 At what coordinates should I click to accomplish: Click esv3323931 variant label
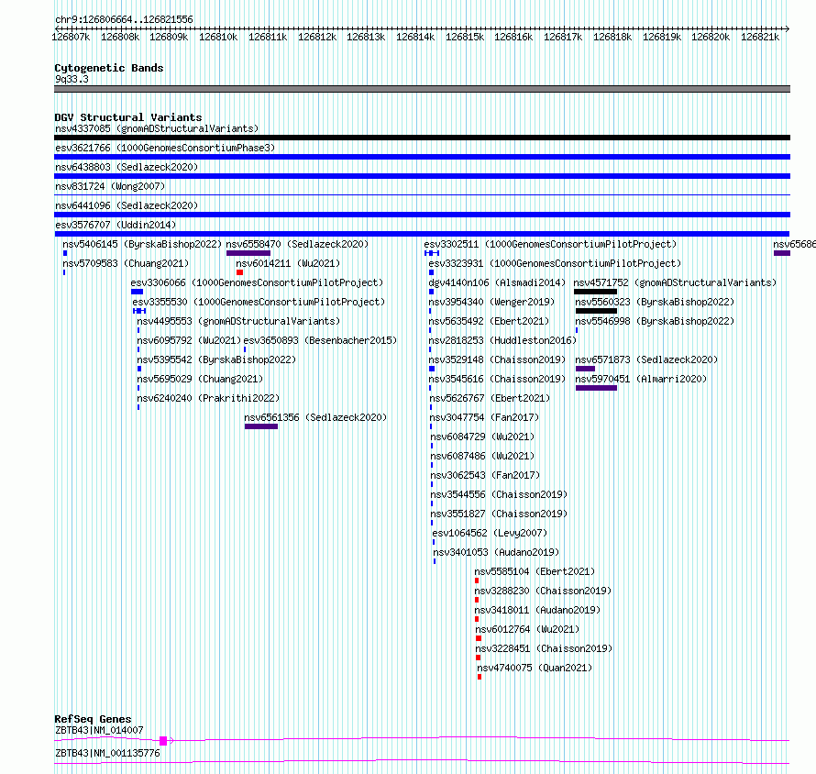coord(555,263)
